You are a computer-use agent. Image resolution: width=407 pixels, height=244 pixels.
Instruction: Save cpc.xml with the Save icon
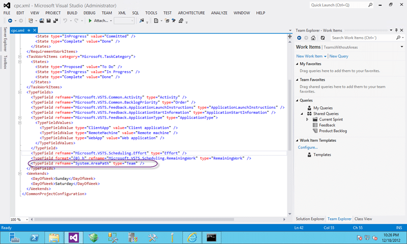point(48,20)
